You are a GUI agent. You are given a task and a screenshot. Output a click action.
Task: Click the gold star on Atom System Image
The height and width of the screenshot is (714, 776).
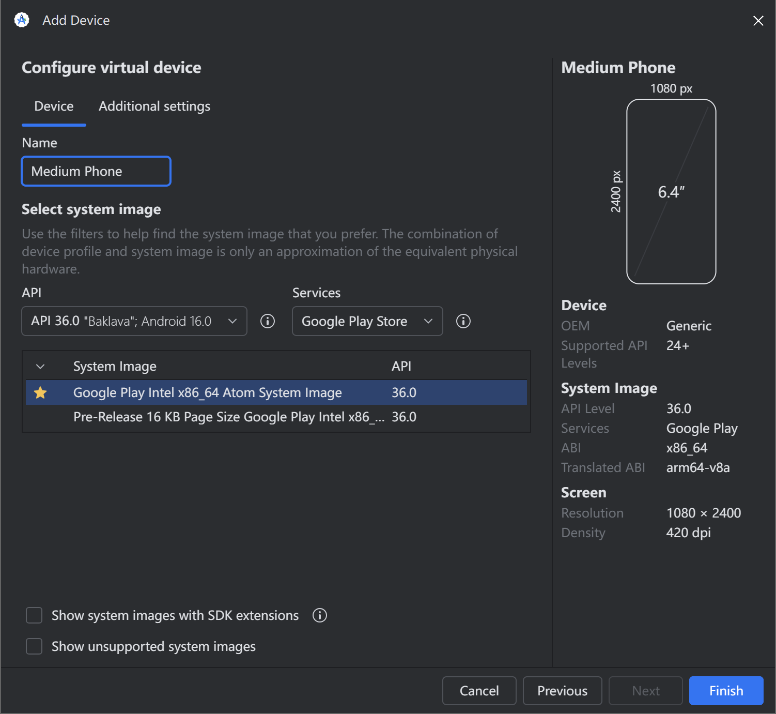coord(40,393)
